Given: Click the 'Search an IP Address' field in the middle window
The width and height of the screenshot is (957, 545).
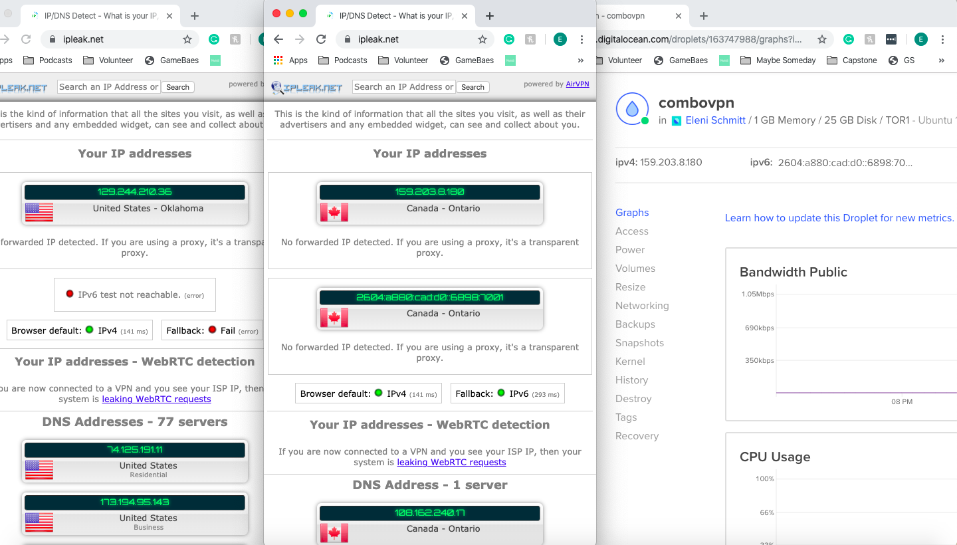Looking at the screenshot, I should [403, 86].
